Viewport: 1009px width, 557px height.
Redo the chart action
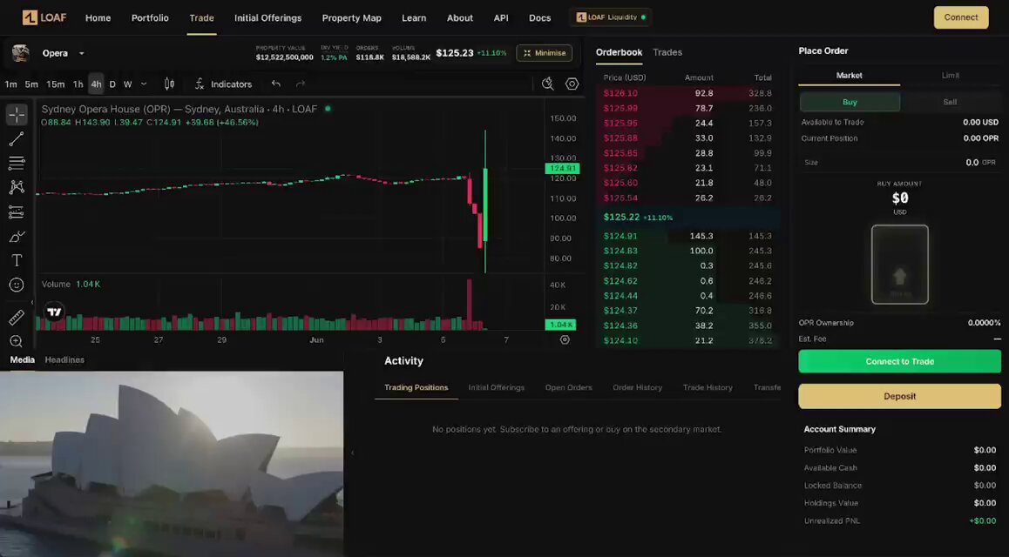coord(300,84)
